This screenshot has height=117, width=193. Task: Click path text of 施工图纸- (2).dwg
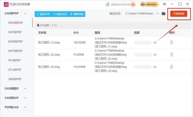(111, 55)
